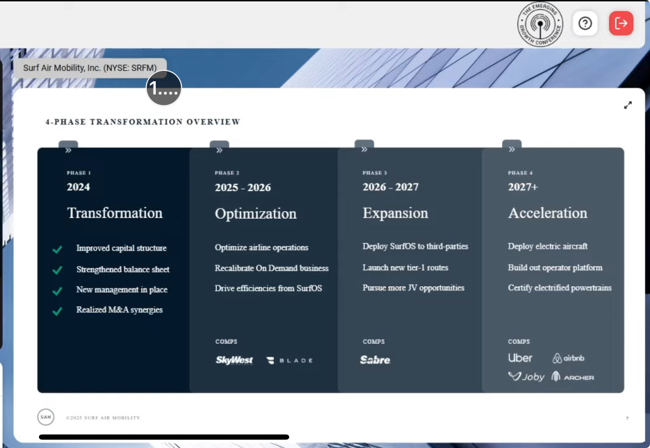Click the Blade comp logo
The image size is (650, 448).
[289, 360]
